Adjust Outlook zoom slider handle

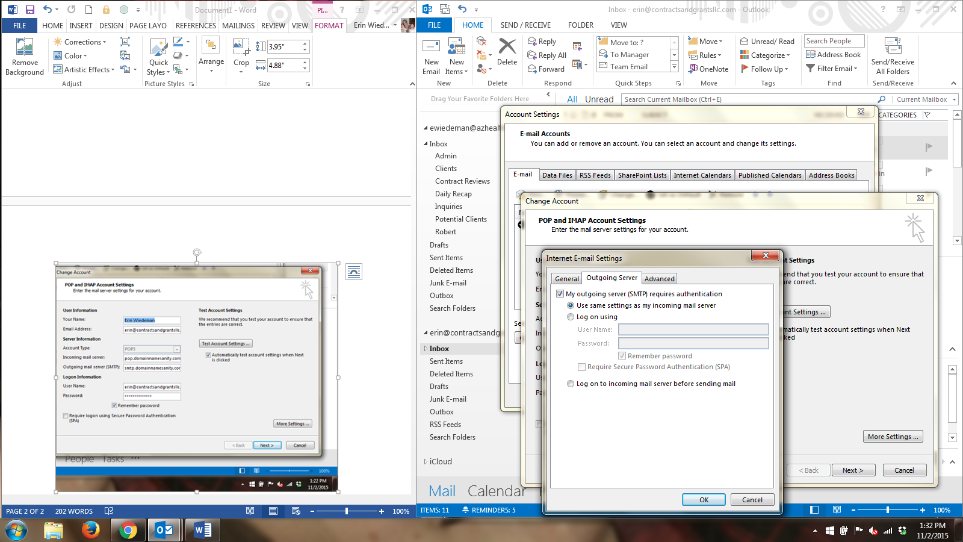[888, 510]
